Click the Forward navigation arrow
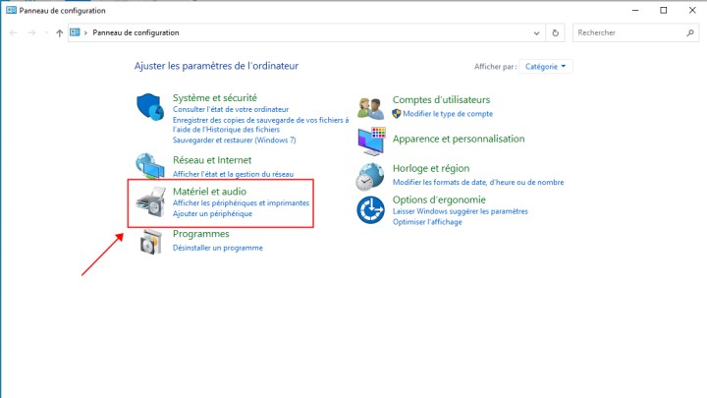This screenshot has width=707, height=398. [31, 32]
